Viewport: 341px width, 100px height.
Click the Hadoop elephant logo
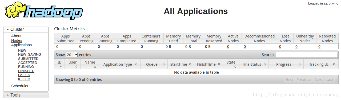pos(43,11)
